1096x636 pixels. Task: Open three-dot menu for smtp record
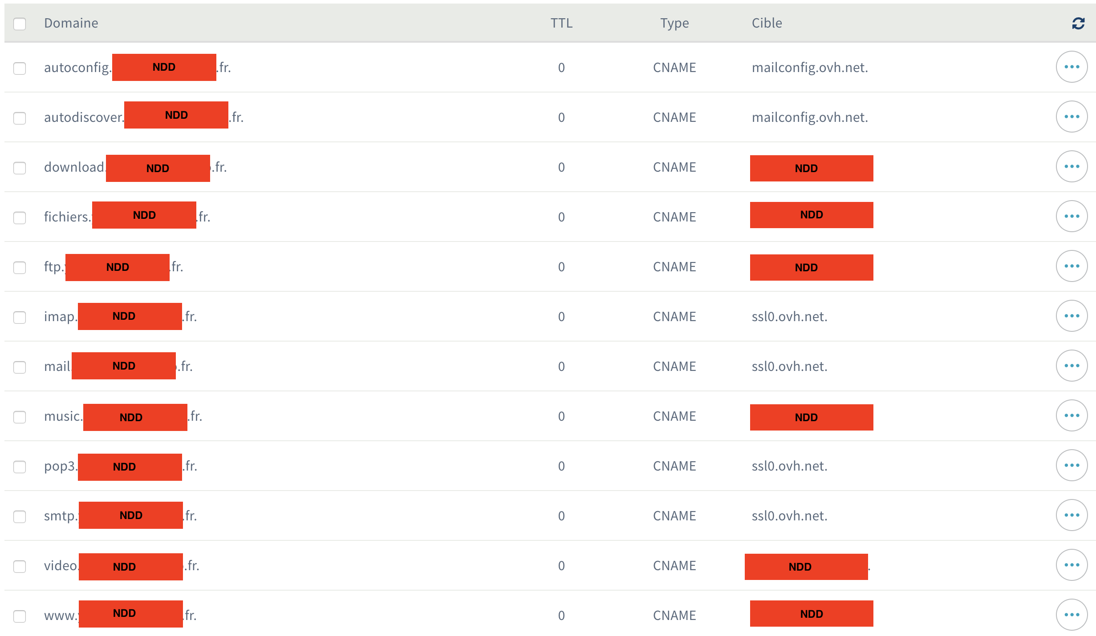point(1072,515)
